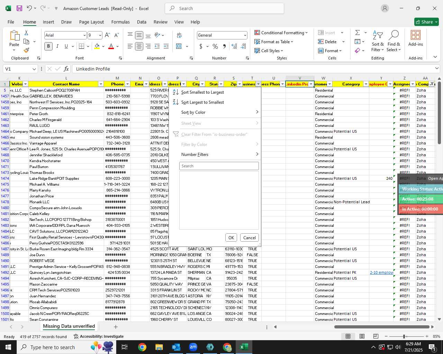The height and width of the screenshot is (354, 443).
Task: Open Outlook from the taskbar
Action: [x=176, y=347]
